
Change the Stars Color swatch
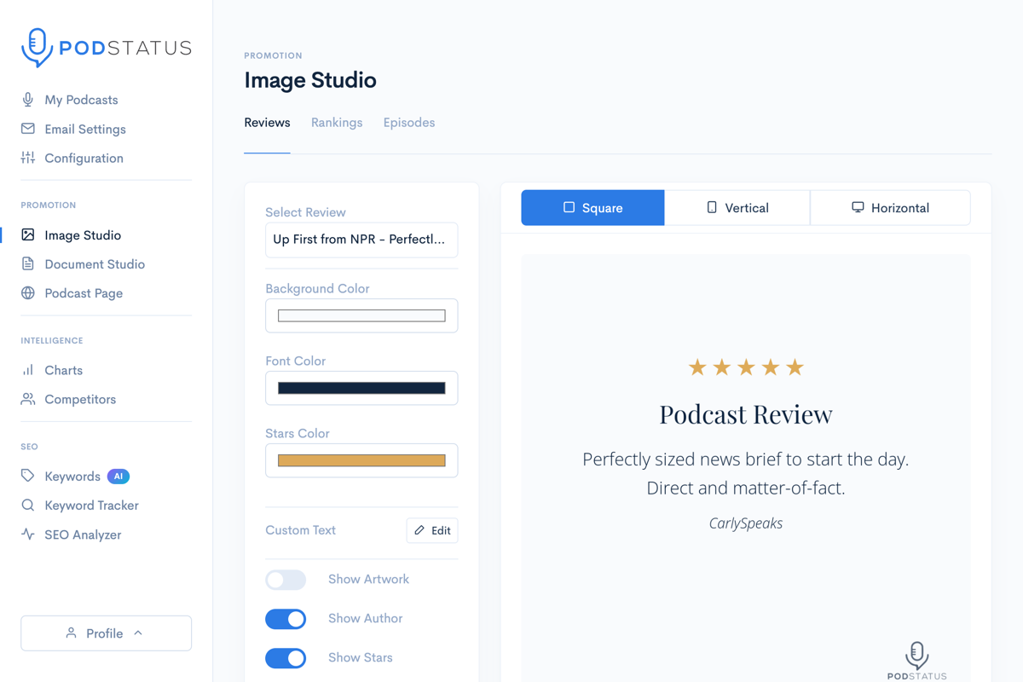[x=361, y=460]
